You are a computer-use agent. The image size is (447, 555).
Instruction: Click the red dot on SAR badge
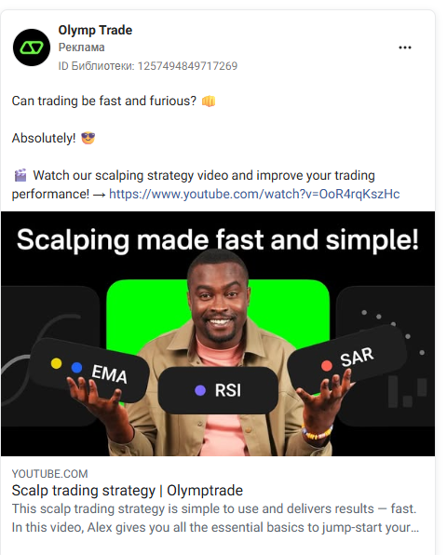tap(327, 366)
